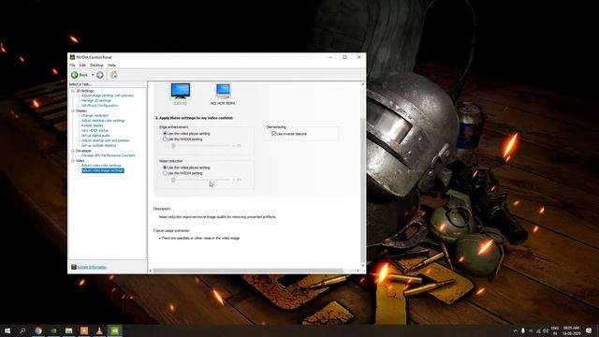Open Set PhysX Configuration task

tap(100, 106)
